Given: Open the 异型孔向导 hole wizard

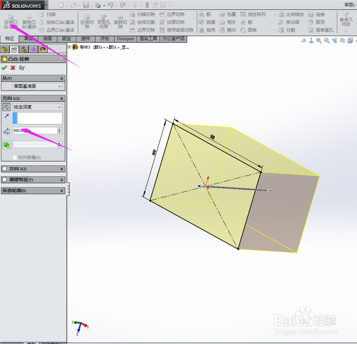Looking at the screenshot, I should 104,22.
